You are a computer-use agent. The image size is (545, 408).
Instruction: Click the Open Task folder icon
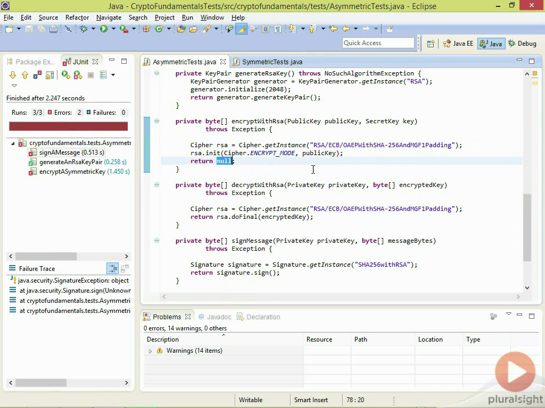click(193, 29)
